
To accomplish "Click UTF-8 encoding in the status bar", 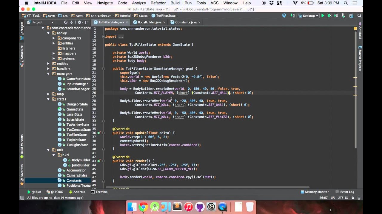I will coord(342,198).
